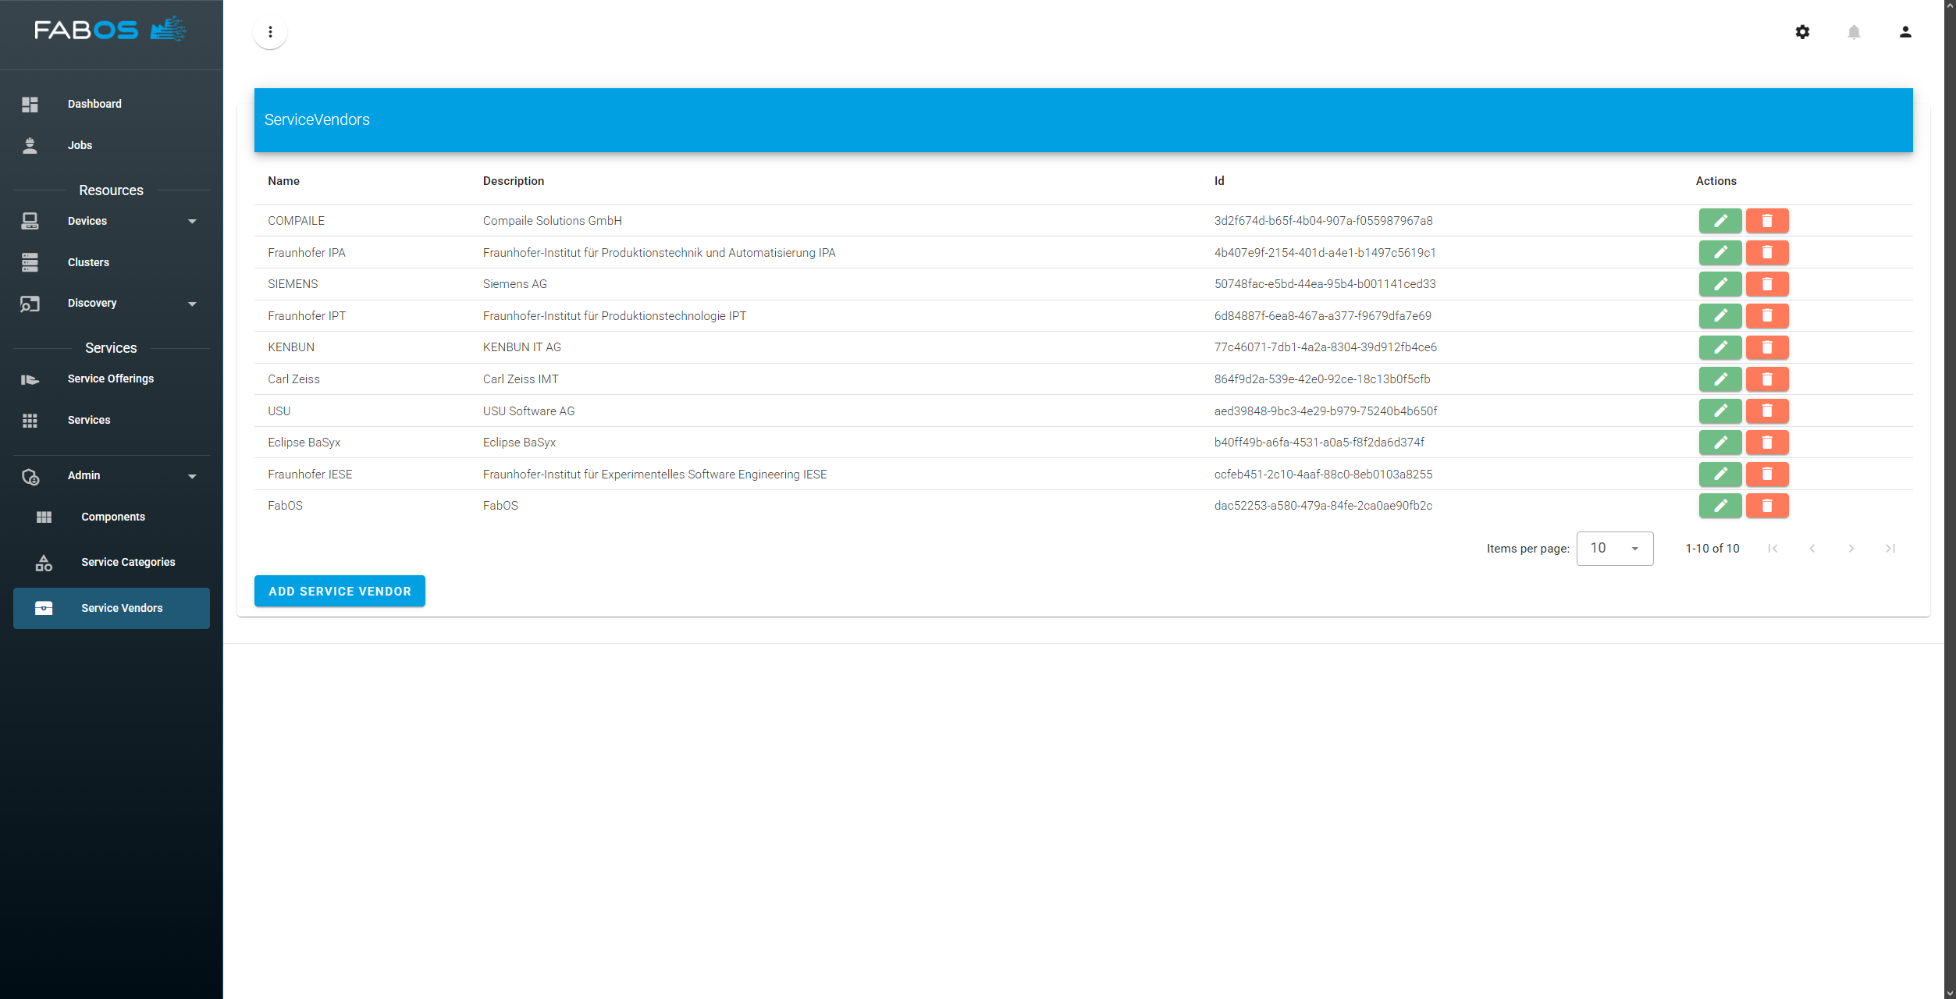Open the user profile icon
The height and width of the screenshot is (999, 1956).
[x=1905, y=32]
